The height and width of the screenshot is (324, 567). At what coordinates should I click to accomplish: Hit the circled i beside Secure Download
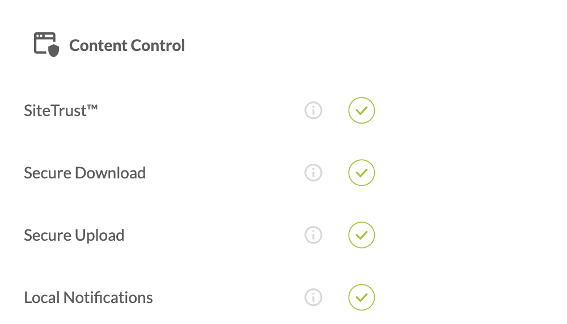313,173
